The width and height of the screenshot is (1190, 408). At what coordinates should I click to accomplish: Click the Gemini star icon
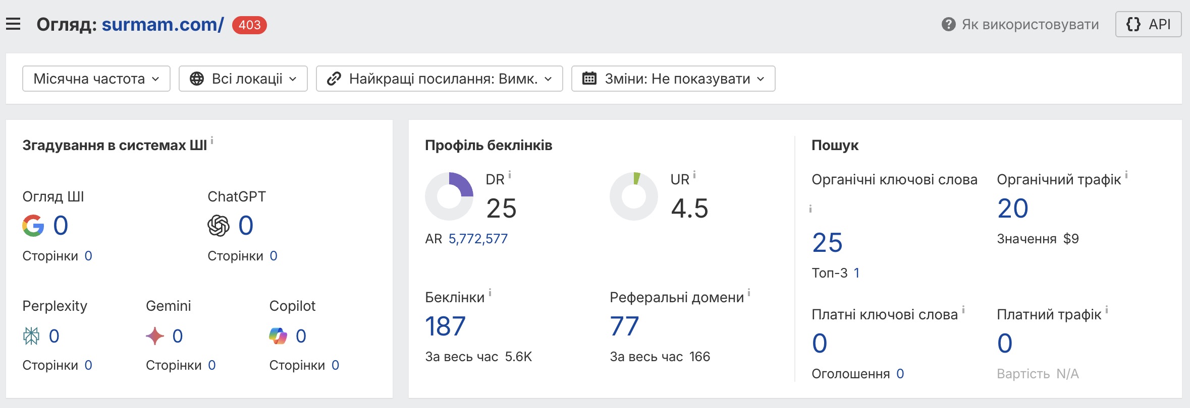[155, 336]
